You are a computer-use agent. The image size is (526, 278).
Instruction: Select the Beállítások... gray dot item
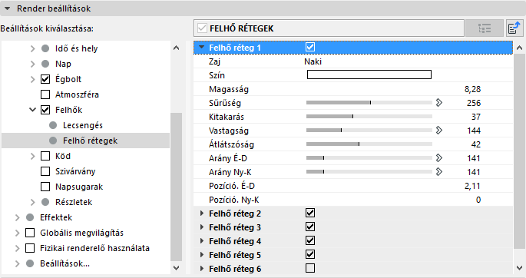pyautogui.click(x=30, y=263)
